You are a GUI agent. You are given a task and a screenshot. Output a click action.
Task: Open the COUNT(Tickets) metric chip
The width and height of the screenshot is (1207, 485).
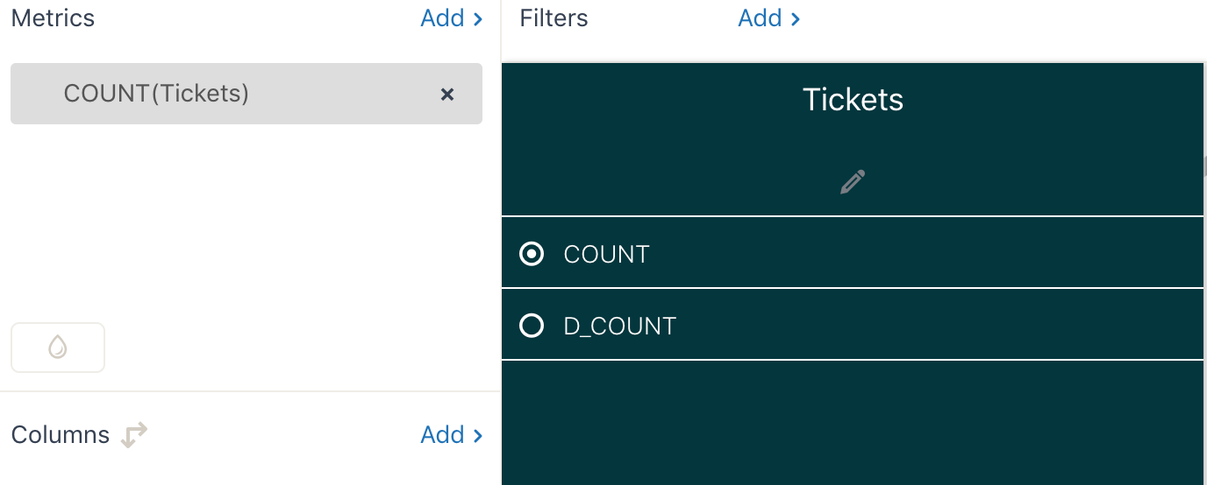pos(156,94)
